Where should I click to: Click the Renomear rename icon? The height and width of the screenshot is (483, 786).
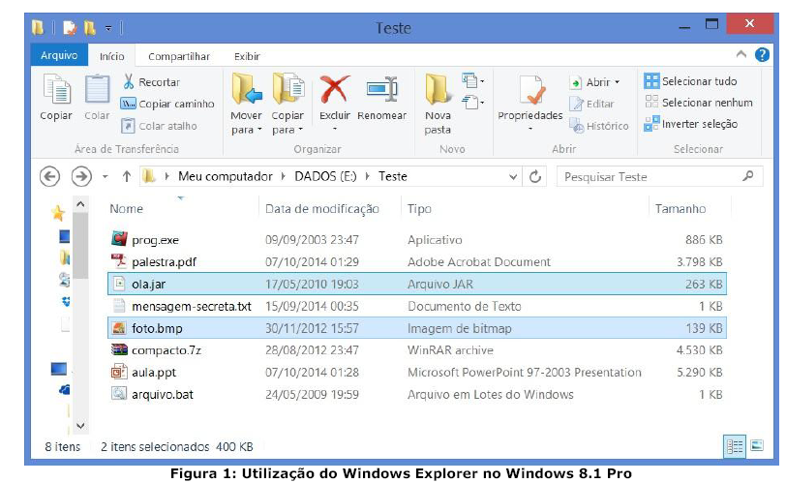pos(381,91)
